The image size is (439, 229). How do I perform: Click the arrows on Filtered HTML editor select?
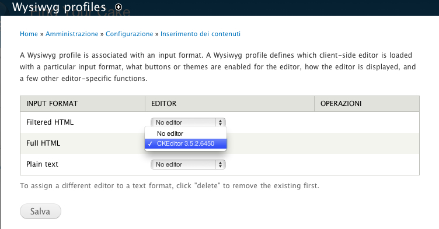click(220, 122)
